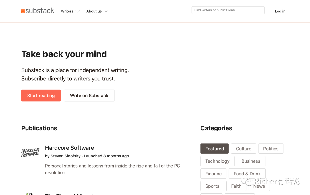
Task: Click the Write on Substack button
Action: click(x=89, y=96)
